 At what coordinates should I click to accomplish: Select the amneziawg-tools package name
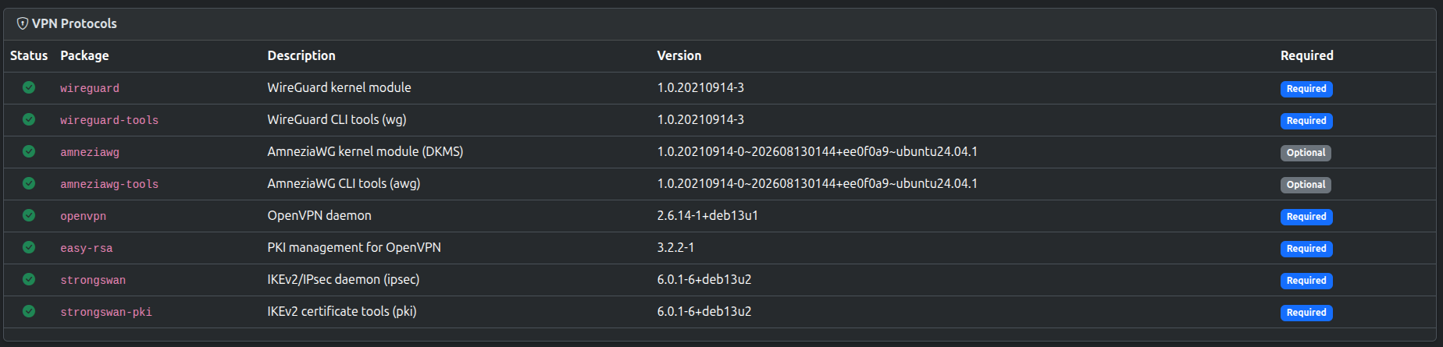coord(109,185)
